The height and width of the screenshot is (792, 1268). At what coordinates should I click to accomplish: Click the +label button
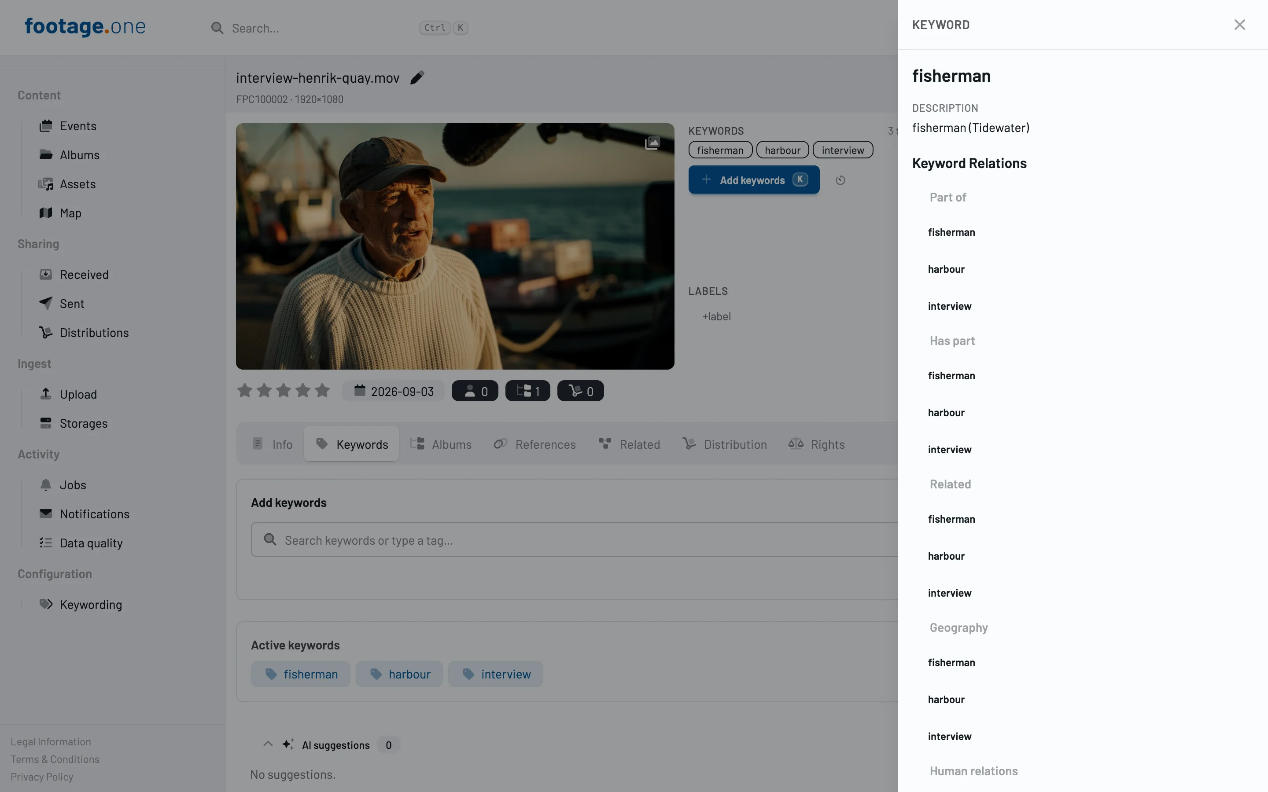point(716,316)
